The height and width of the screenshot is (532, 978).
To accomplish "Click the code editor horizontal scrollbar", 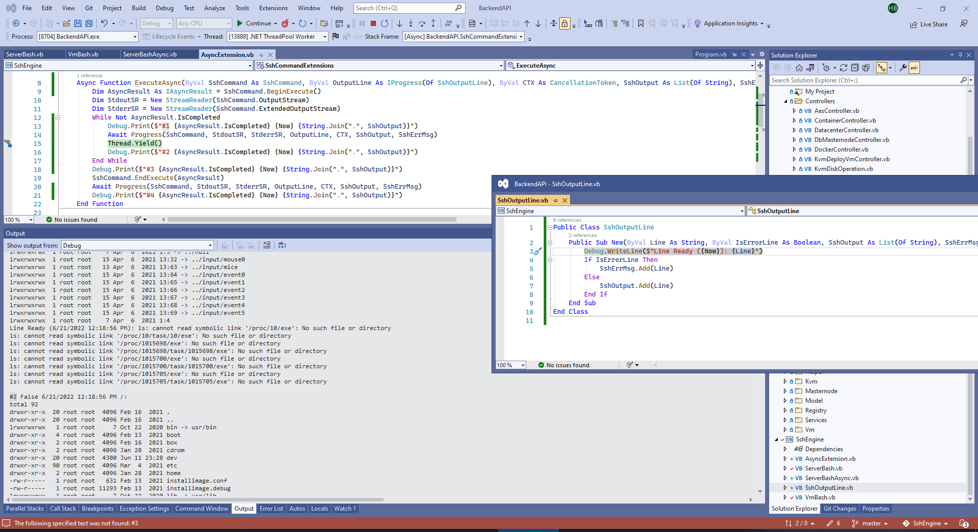I will click(x=312, y=220).
